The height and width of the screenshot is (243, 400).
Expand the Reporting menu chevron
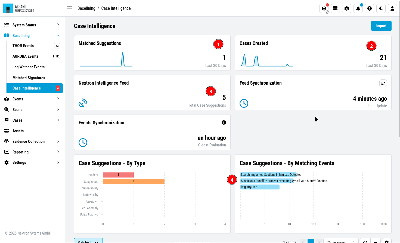coord(58,152)
